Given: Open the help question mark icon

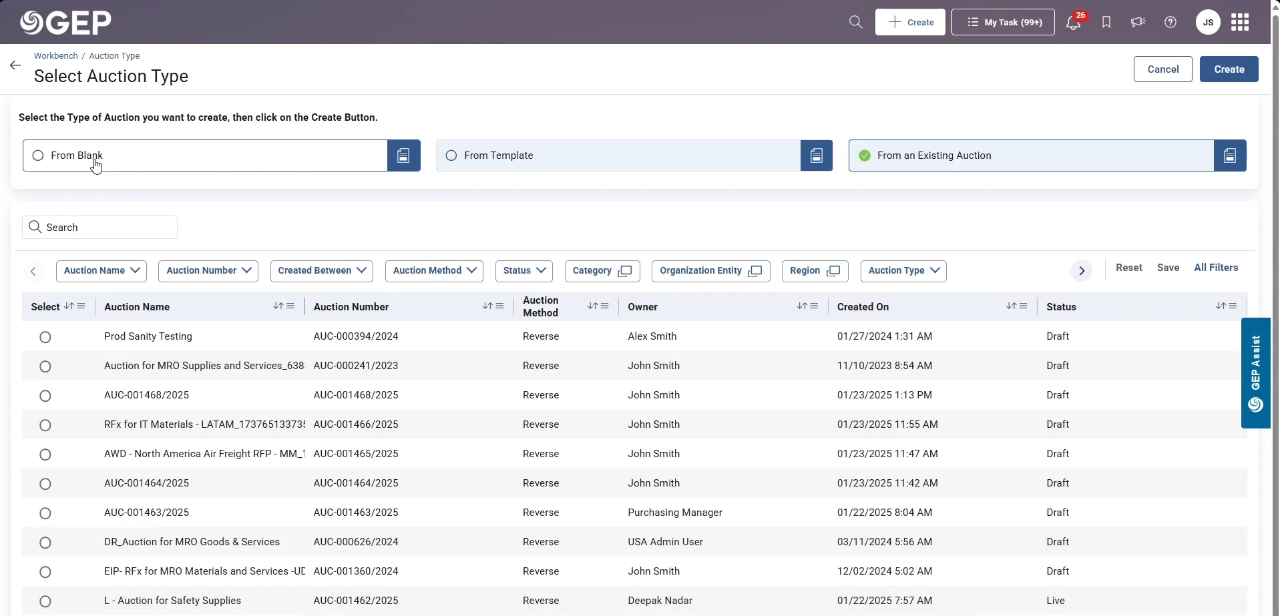Looking at the screenshot, I should coord(1170,22).
